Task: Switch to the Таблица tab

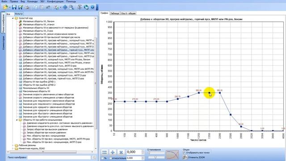Action: (x=115, y=13)
